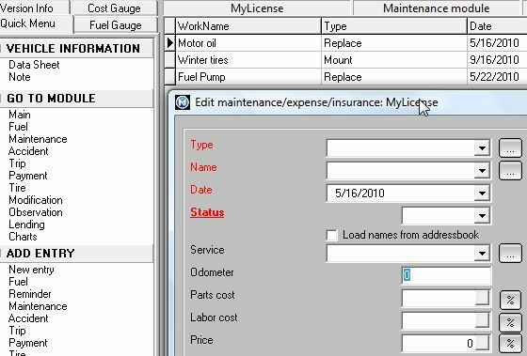This screenshot has width=527, height=356.
Task: Click the ellipsis button next to Service
Action: point(510,254)
